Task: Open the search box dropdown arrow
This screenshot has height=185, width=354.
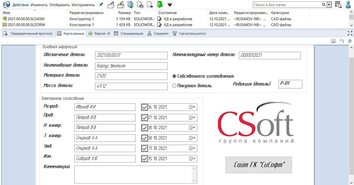Action: tap(329, 5)
